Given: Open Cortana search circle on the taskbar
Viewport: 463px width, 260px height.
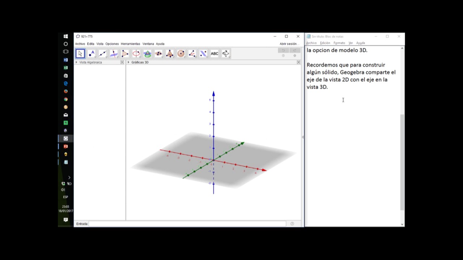Looking at the screenshot, I should tap(65, 44).
